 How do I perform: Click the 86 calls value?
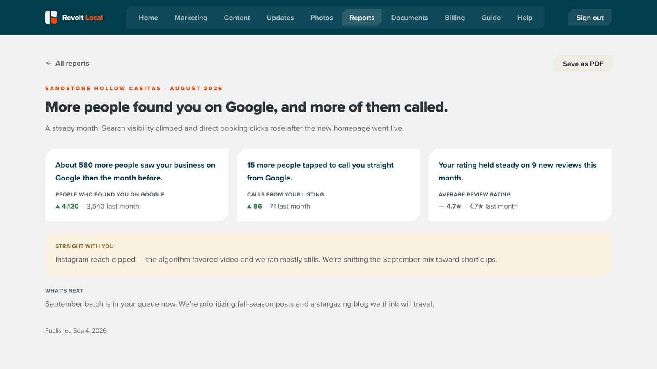point(257,206)
